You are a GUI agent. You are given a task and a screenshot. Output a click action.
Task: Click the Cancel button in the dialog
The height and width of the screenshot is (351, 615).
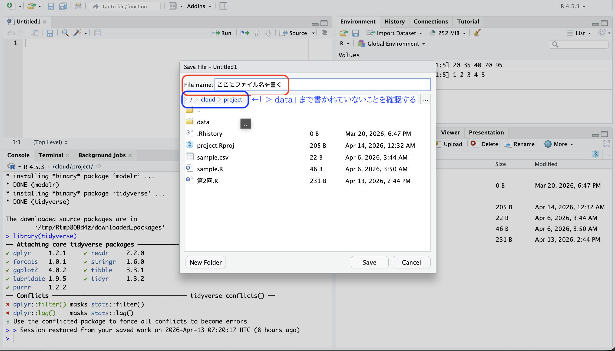click(x=411, y=262)
